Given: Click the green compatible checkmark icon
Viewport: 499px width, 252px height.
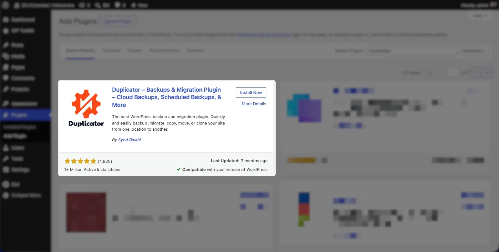Looking at the screenshot, I should 178,169.
